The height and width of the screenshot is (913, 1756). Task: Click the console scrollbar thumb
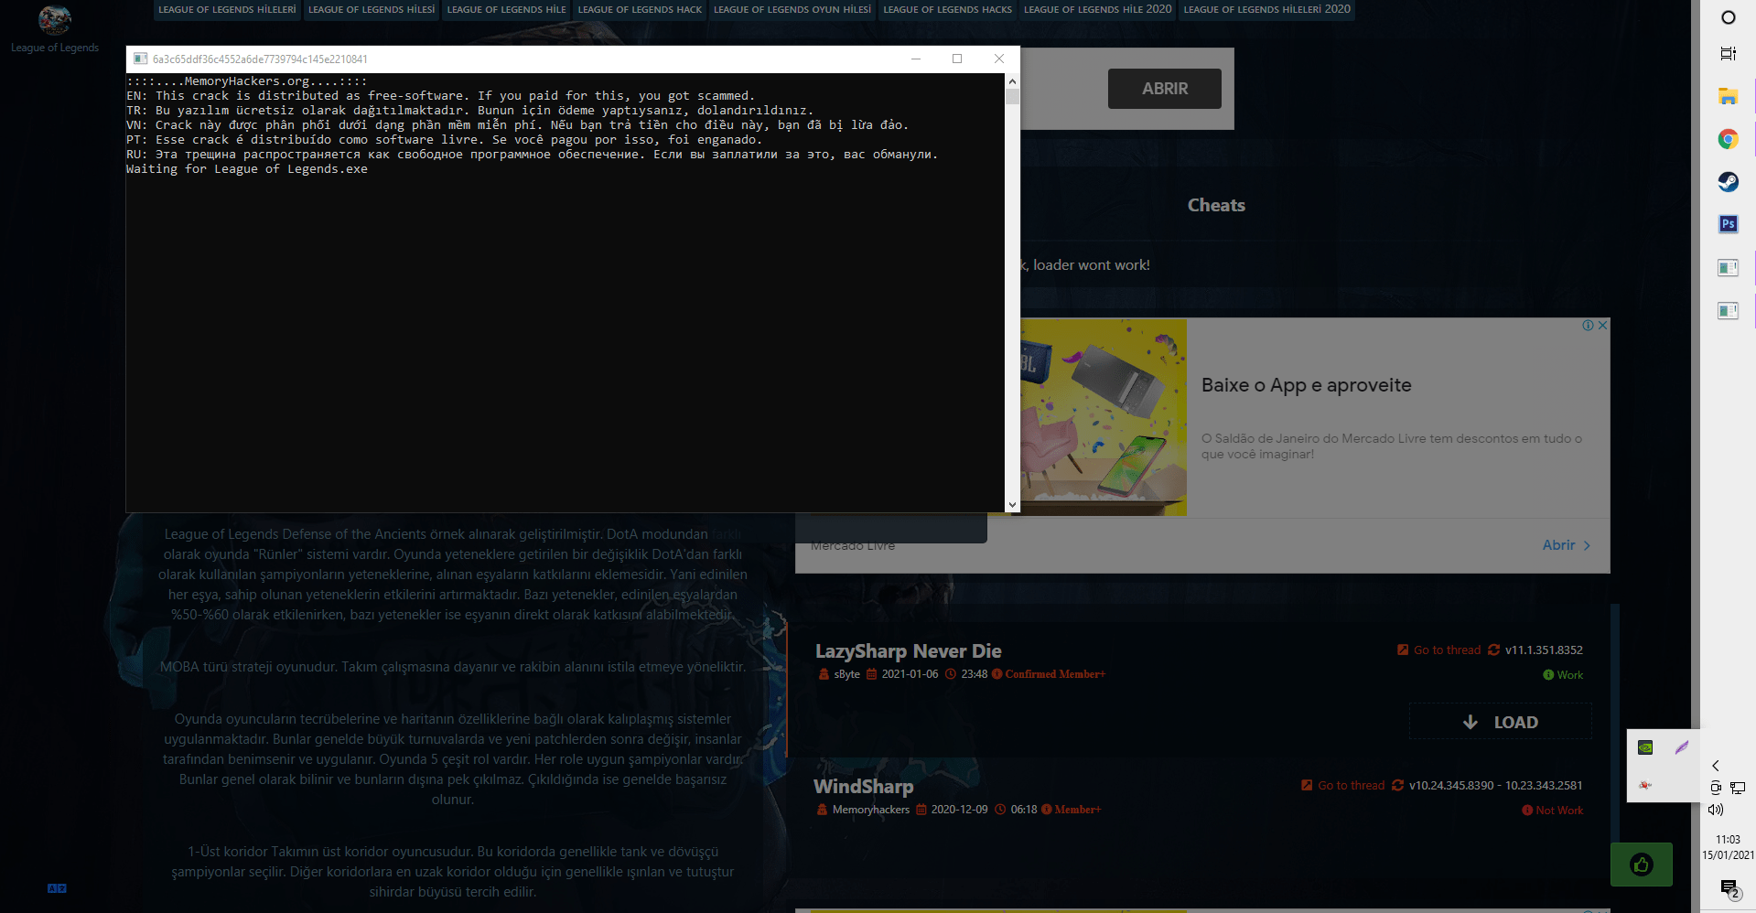click(x=1012, y=97)
